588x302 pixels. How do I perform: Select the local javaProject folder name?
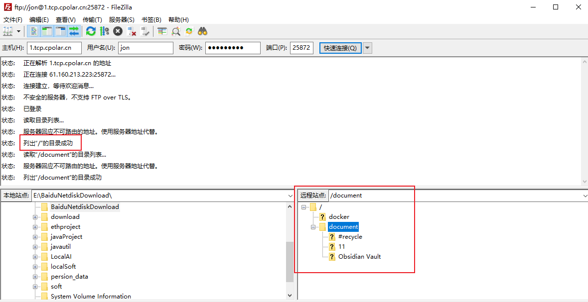(x=66, y=237)
